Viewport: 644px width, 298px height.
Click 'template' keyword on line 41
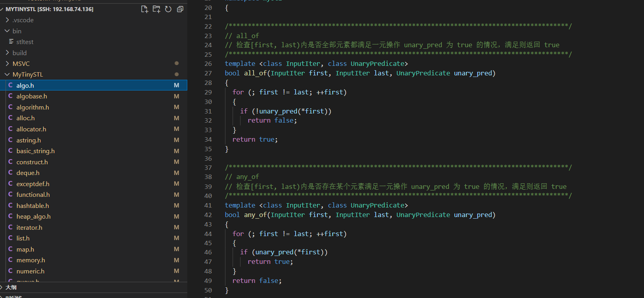[240, 205]
